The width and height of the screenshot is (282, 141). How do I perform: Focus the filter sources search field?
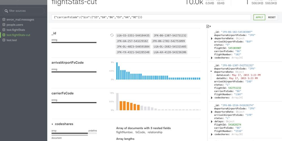(23, 11)
